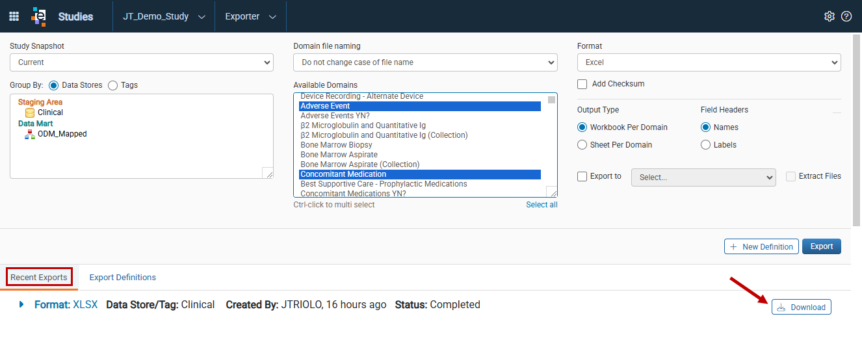862x353 pixels.
Task: Select Bone Marrow Aspirate (Collection) domain
Action: pyautogui.click(x=420, y=164)
